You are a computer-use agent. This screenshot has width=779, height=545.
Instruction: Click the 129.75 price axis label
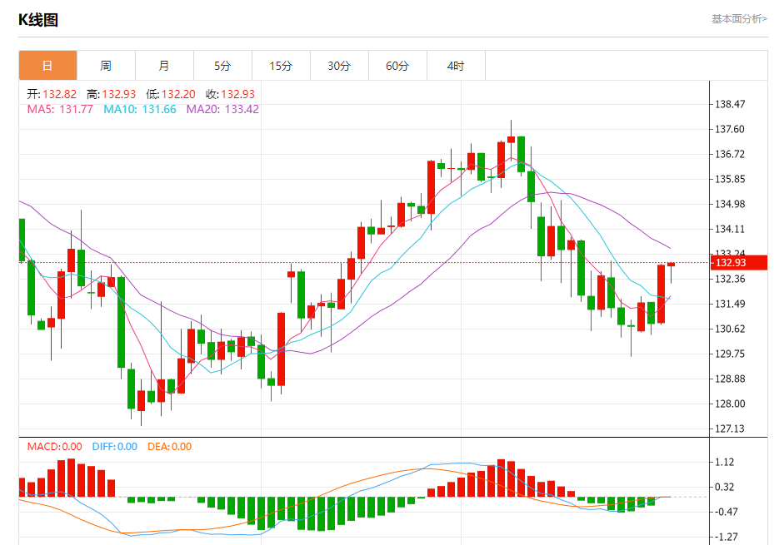pyautogui.click(x=730, y=354)
